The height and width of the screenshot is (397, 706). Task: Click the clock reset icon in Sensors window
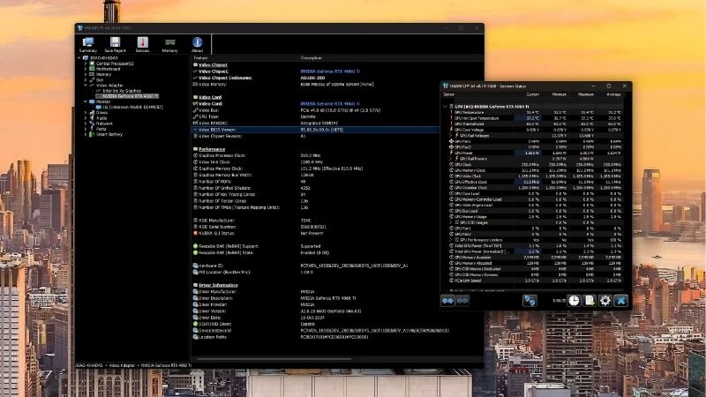(574, 301)
